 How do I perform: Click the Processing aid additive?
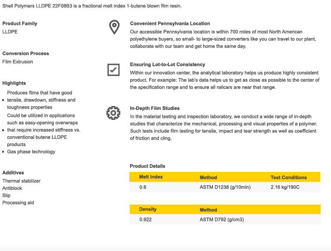pyautogui.click(x=18, y=203)
